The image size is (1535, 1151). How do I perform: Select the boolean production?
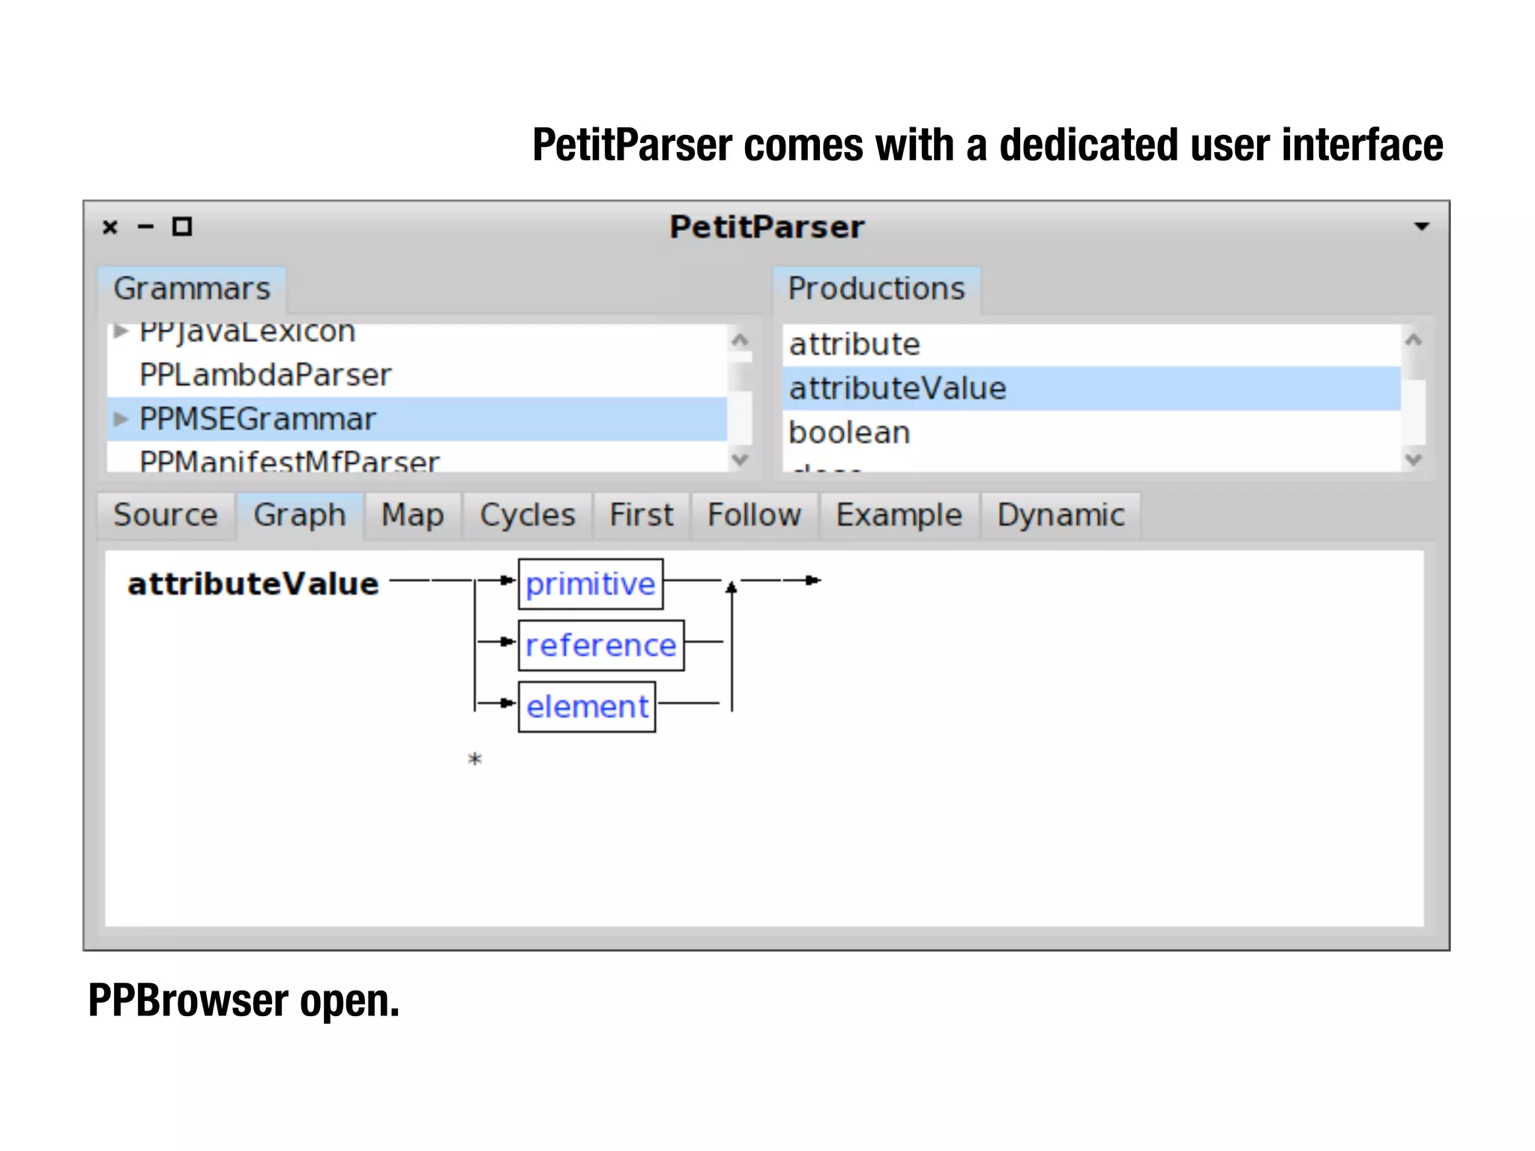click(x=1091, y=432)
